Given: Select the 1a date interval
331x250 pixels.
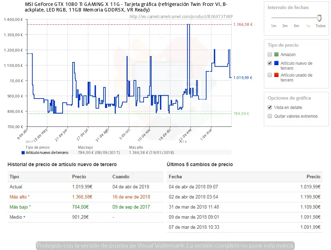Looking at the screenshot, I should pyautogui.click(x=308, y=26).
